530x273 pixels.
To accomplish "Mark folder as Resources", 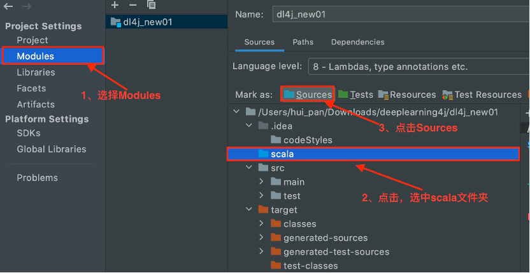I will click(406, 95).
